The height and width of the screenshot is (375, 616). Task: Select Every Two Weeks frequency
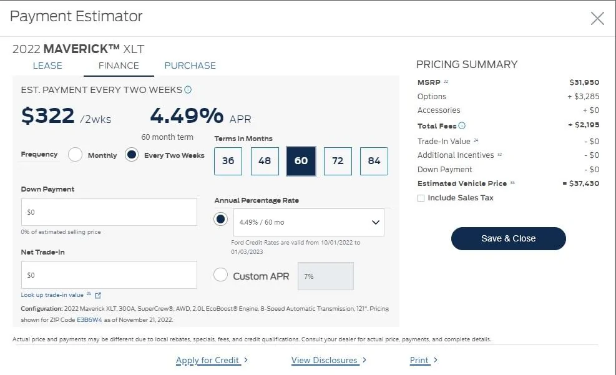(x=132, y=155)
